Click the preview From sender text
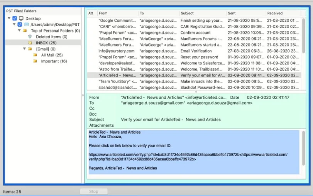This screenshot has width=313, height=196. pos(173,97)
